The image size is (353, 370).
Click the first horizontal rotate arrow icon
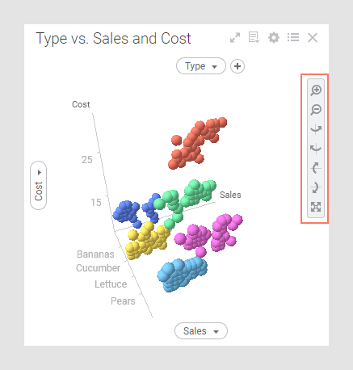[316, 129]
